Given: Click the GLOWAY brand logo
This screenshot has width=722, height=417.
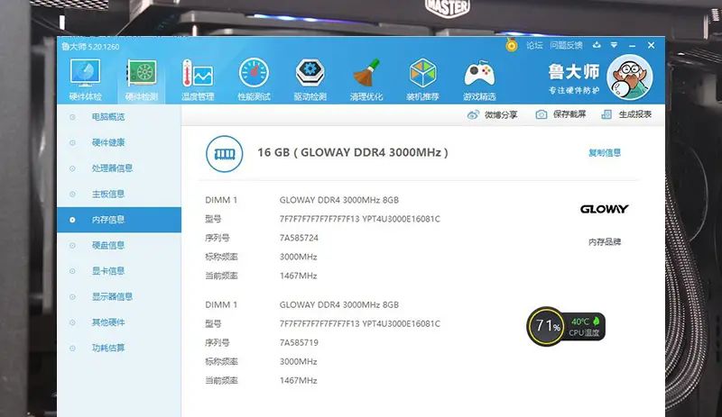Looking at the screenshot, I should (x=604, y=209).
